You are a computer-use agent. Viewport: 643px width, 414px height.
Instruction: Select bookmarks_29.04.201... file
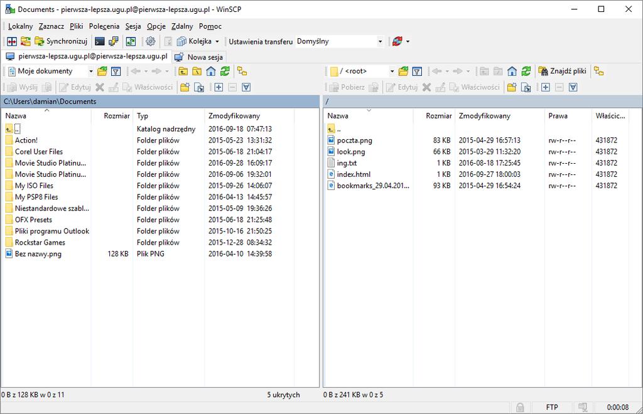tap(373, 186)
